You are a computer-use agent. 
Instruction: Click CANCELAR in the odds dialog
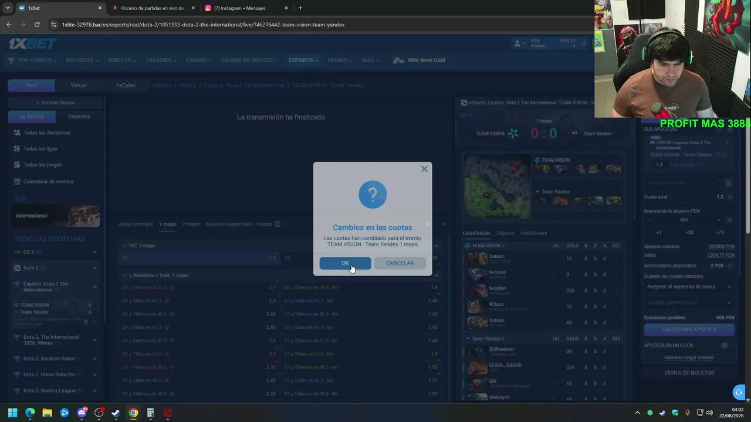tap(400, 263)
